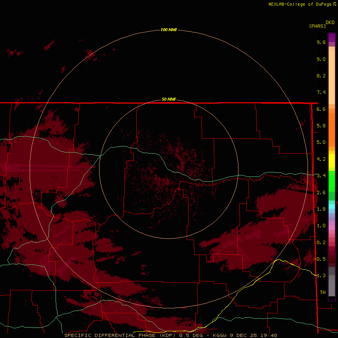Image resolution: width=338 pixels, height=338 pixels.
Task: Click the 5.0 legend value
Action: [x=321, y=142]
